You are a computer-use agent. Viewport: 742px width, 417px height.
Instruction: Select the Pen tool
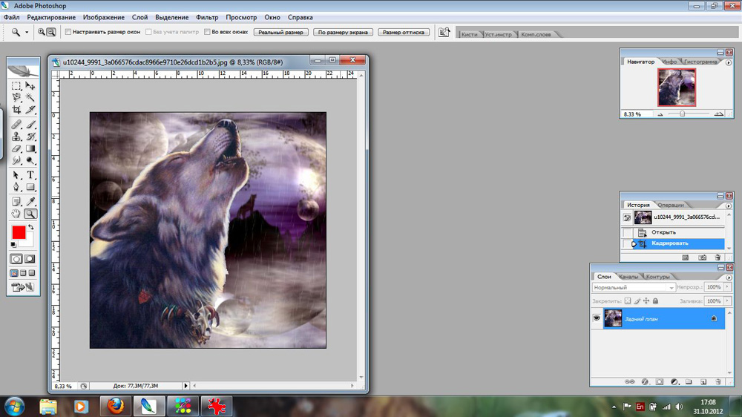click(16, 186)
